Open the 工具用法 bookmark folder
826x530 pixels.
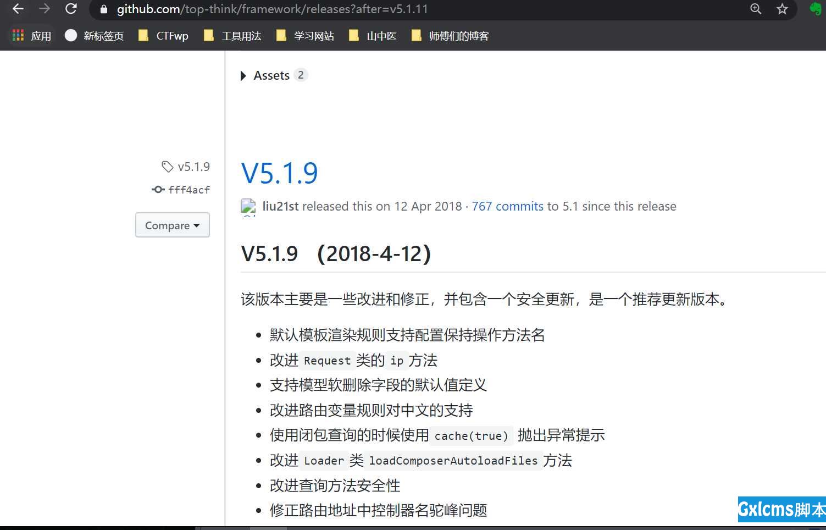pos(232,36)
